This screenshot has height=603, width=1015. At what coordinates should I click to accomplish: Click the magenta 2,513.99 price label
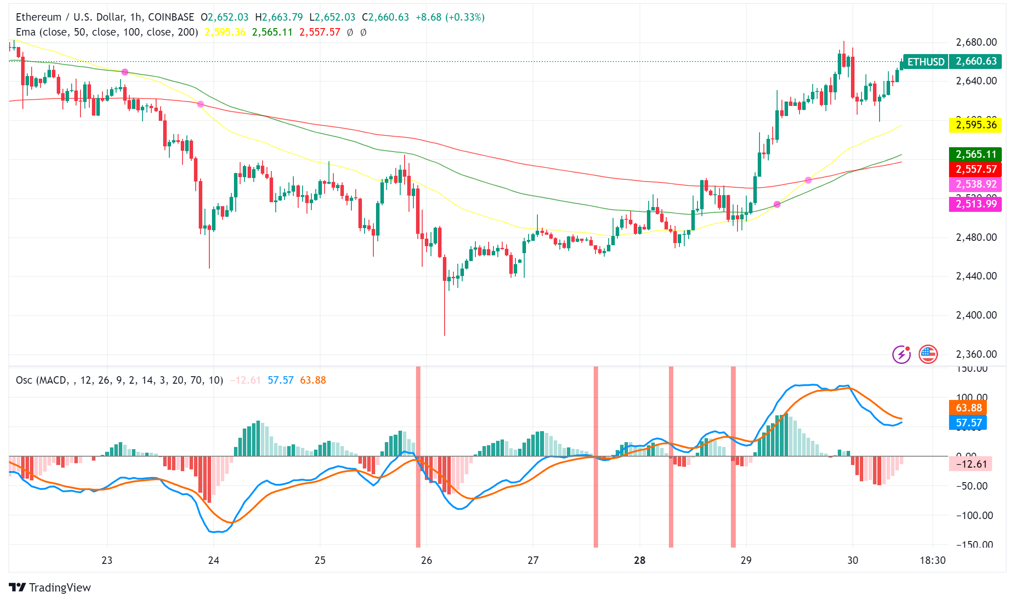coord(975,204)
